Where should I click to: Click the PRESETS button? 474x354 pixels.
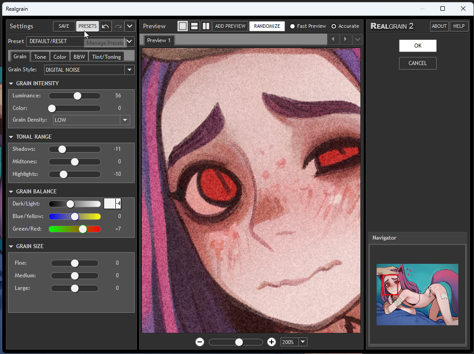coord(88,26)
